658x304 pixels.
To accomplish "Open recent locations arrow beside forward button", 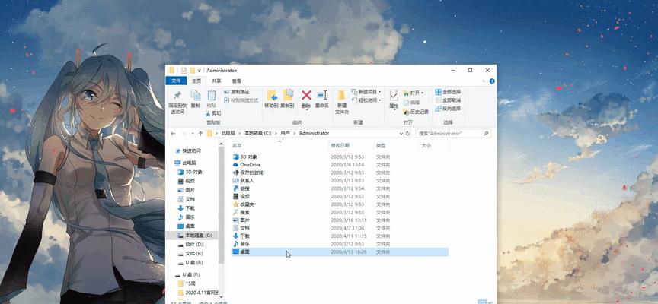I will pos(192,133).
